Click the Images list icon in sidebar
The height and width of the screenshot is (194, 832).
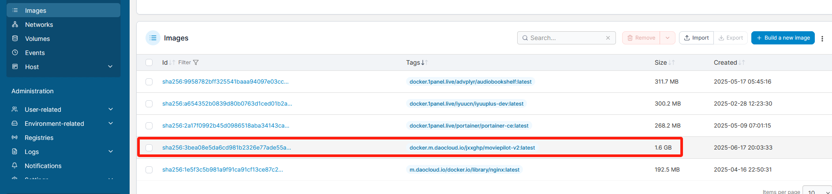(15, 10)
